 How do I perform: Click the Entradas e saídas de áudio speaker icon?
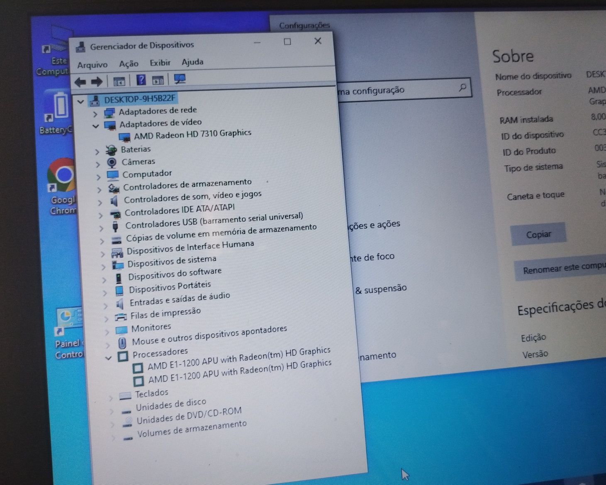[119, 304]
